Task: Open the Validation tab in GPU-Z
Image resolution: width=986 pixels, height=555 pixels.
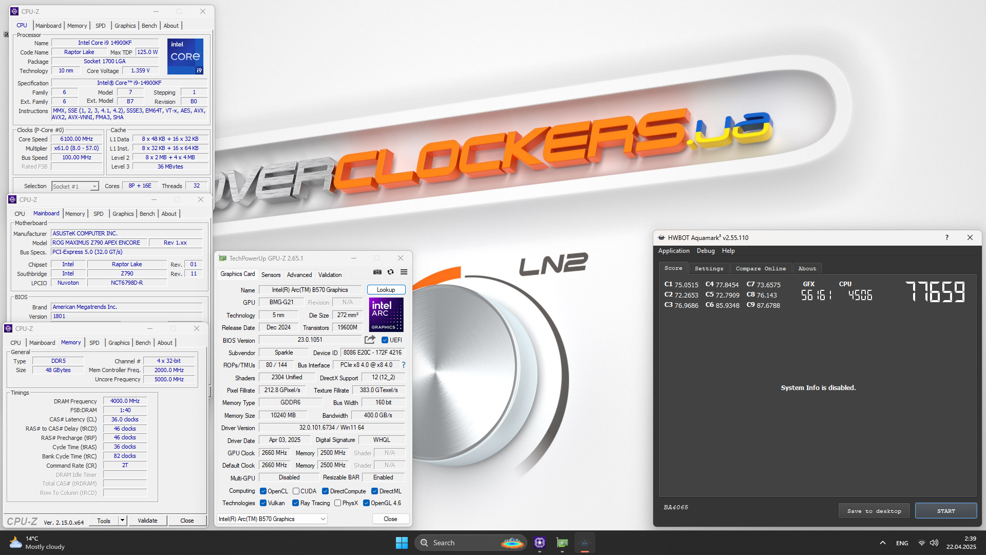Action: coord(330,275)
